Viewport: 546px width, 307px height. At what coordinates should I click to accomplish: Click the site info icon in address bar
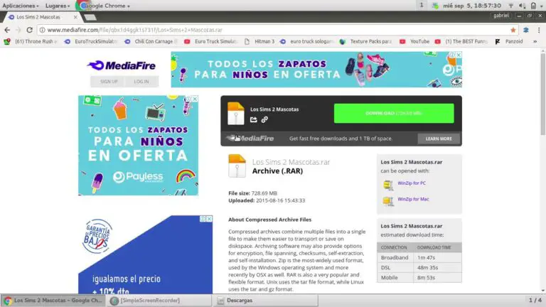pyautogui.click(x=42, y=30)
